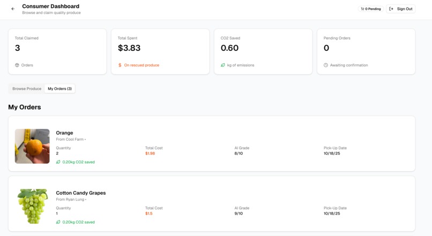The image size is (432, 236).
Task: Click the leaf icon beside kg of emissions
Action: (x=223, y=65)
